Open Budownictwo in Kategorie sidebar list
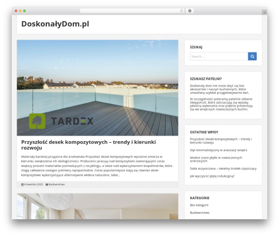This screenshot has height=236, width=279. point(200,213)
